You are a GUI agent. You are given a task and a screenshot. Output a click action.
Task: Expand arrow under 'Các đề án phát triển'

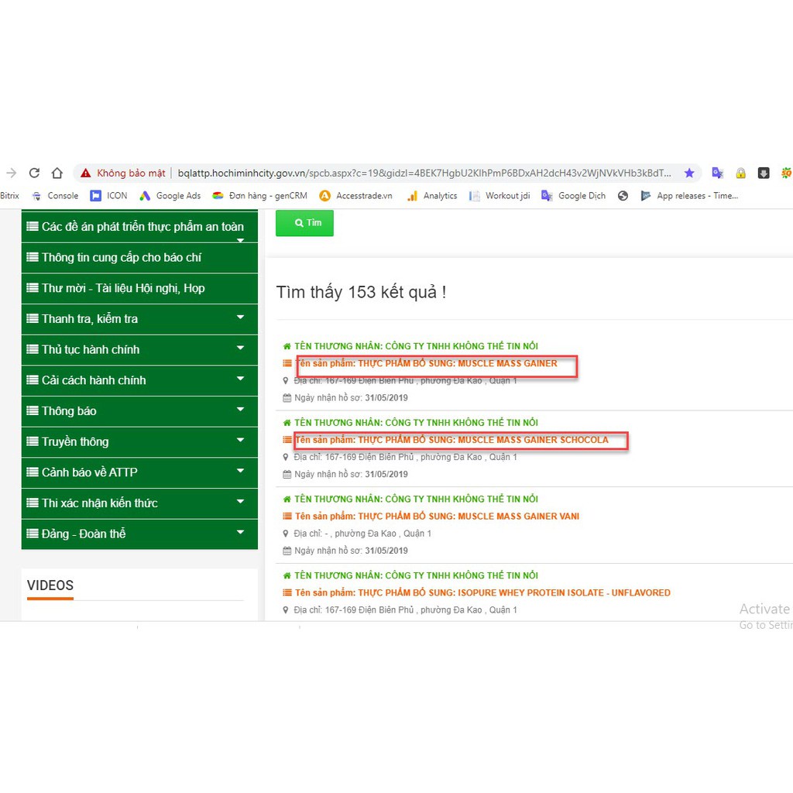[x=240, y=240]
